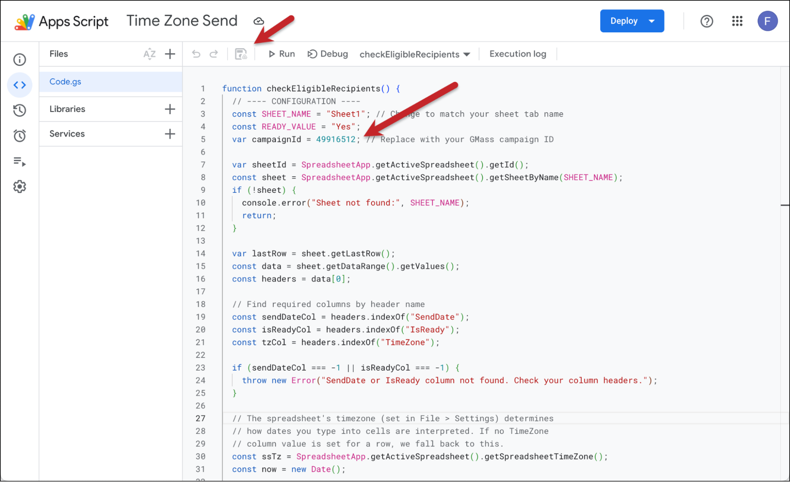This screenshot has width=790, height=482.
Task: Sort files alphabetically with AZ icon
Action: (149, 54)
